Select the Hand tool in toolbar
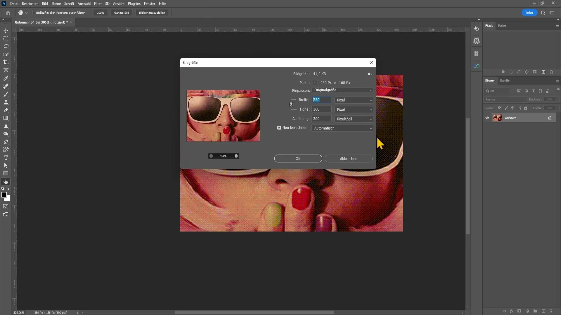Screen dimensions: 561x315 (6, 181)
